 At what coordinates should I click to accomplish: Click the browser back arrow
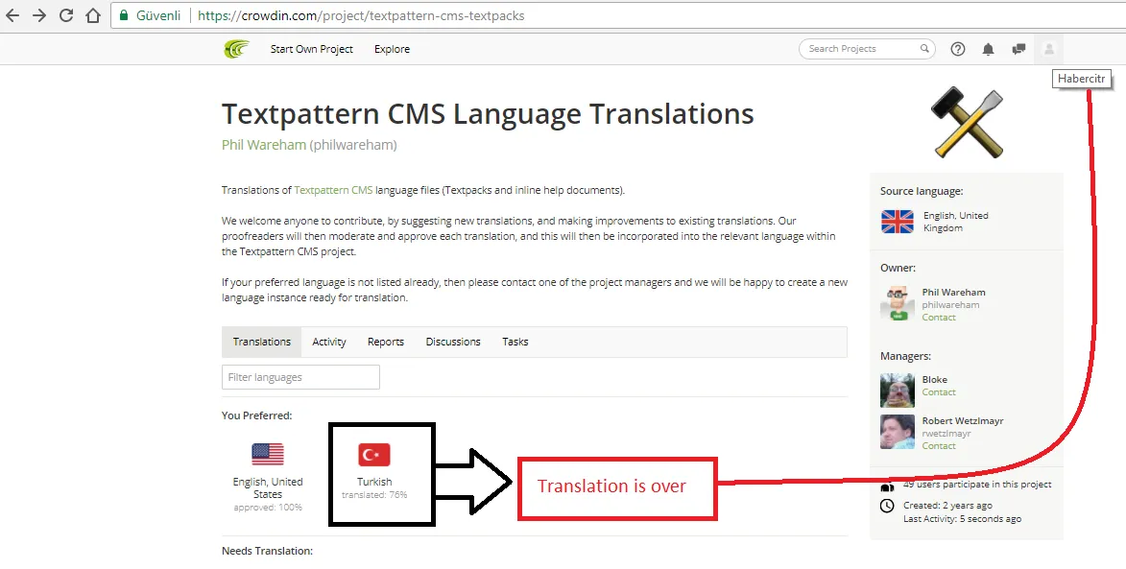point(12,15)
